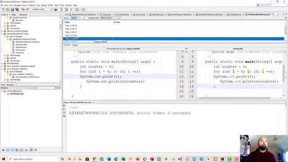The height and width of the screenshot is (162, 288).
Task: Collapse the Array_Example2 project node
Action: (x=2, y=69)
